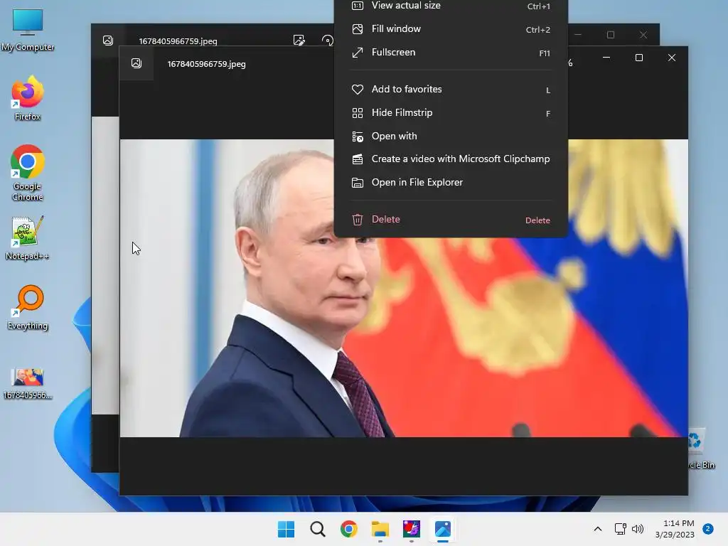Click the filmstrip grid icon
The image size is (728, 546).
[357, 113]
